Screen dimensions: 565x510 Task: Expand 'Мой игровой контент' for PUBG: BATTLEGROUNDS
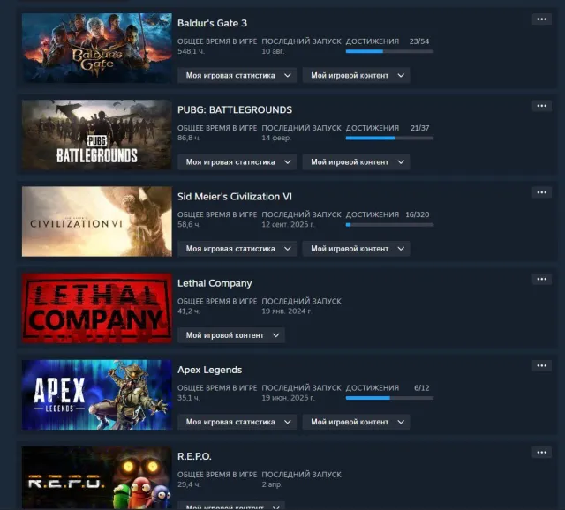(x=356, y=162)
